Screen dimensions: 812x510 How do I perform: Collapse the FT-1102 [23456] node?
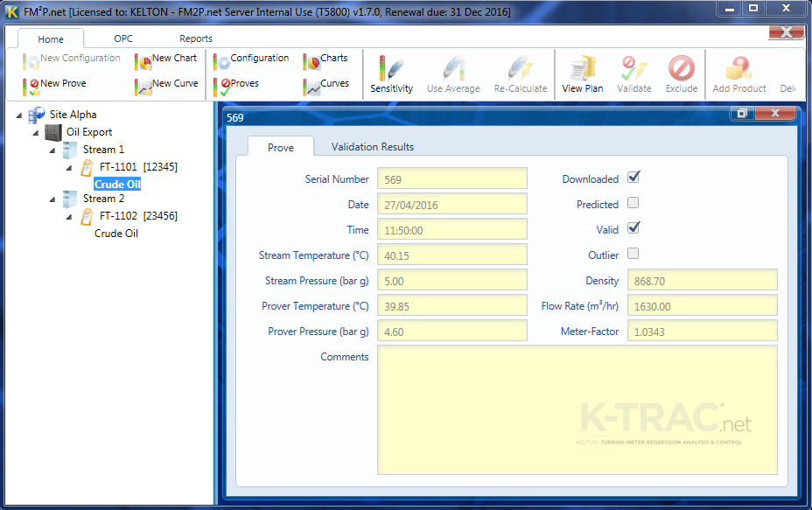coord(69,217)
